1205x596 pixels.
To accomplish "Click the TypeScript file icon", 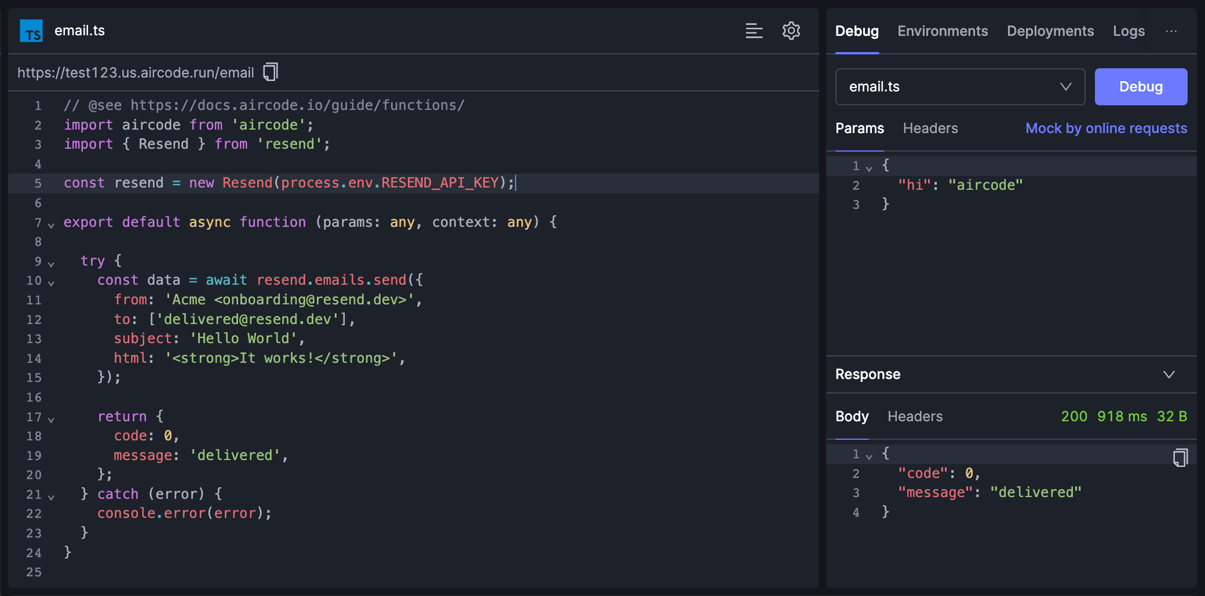I will click(31, 31).
